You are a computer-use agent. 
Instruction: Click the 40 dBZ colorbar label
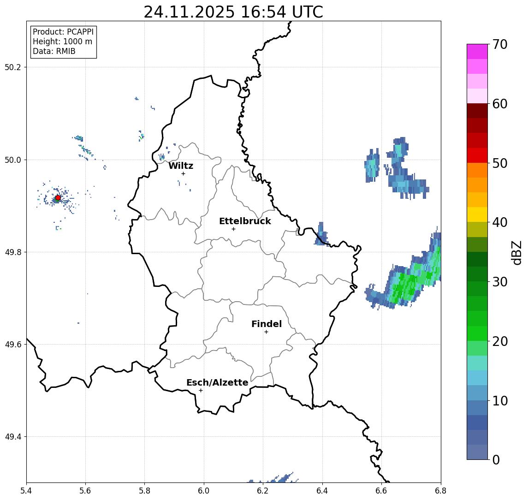(500, 222)
